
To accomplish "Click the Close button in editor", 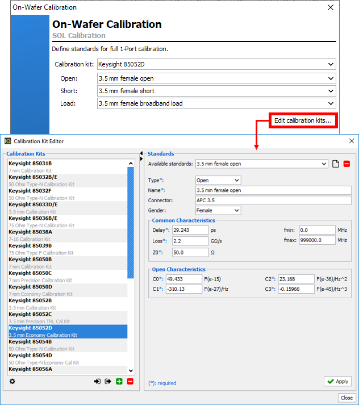I will (347, 398).
